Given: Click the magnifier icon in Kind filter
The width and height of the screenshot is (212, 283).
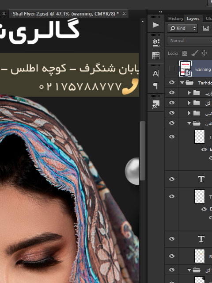Looking at the screenshot, I should coord(173,28).
